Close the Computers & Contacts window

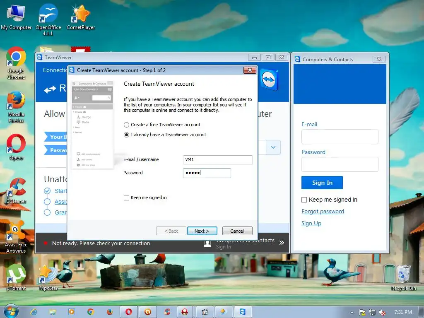379,59
